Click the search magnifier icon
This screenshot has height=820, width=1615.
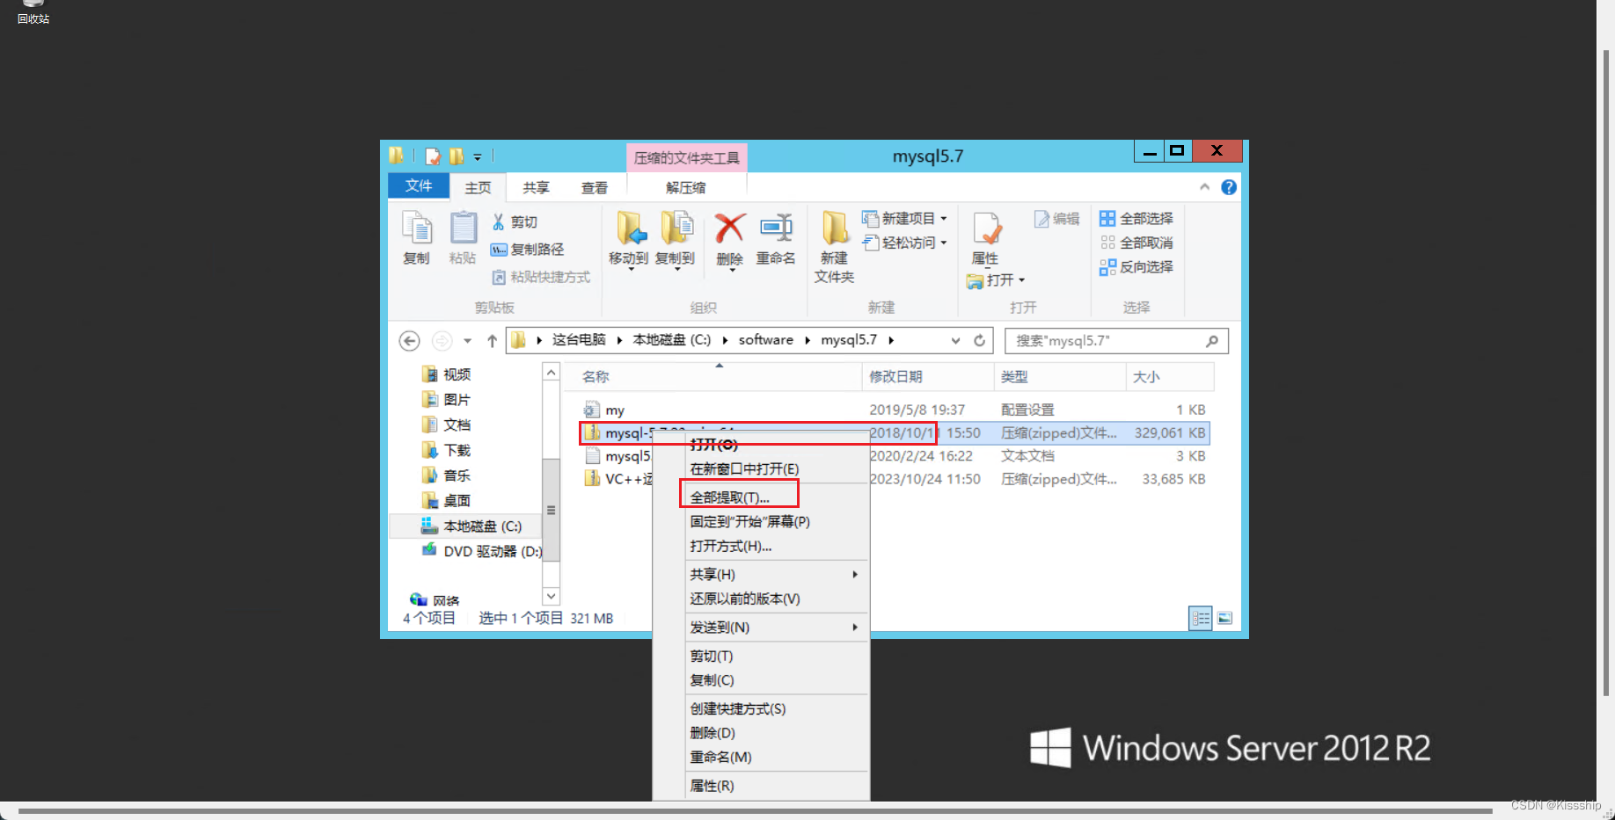[x=1212, y=341]
